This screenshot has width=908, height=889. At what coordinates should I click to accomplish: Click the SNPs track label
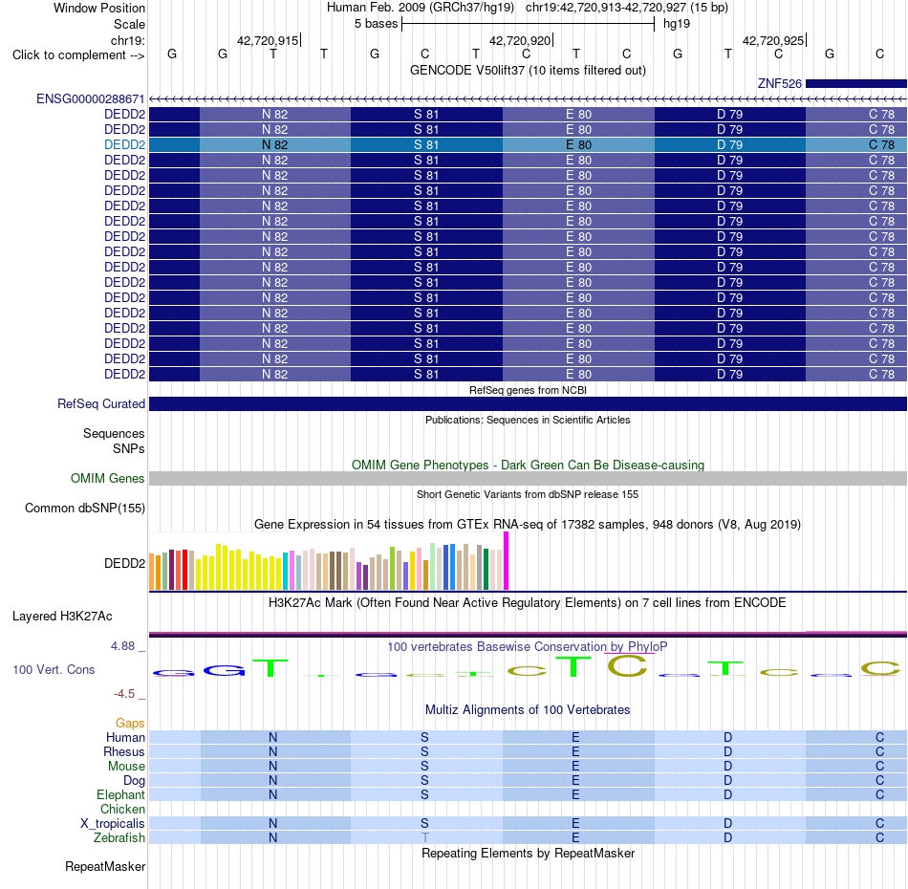point(129,449)
